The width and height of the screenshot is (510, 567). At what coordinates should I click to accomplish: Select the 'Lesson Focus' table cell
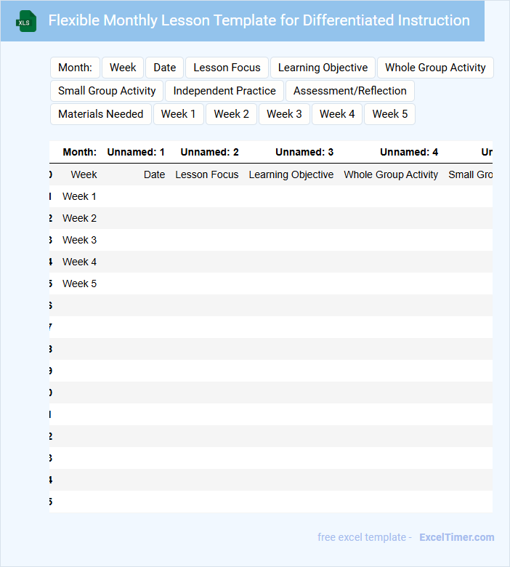207,174
